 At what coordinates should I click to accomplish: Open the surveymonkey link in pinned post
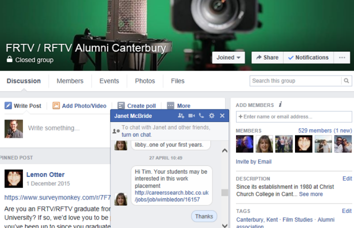[x=57, y=197]
